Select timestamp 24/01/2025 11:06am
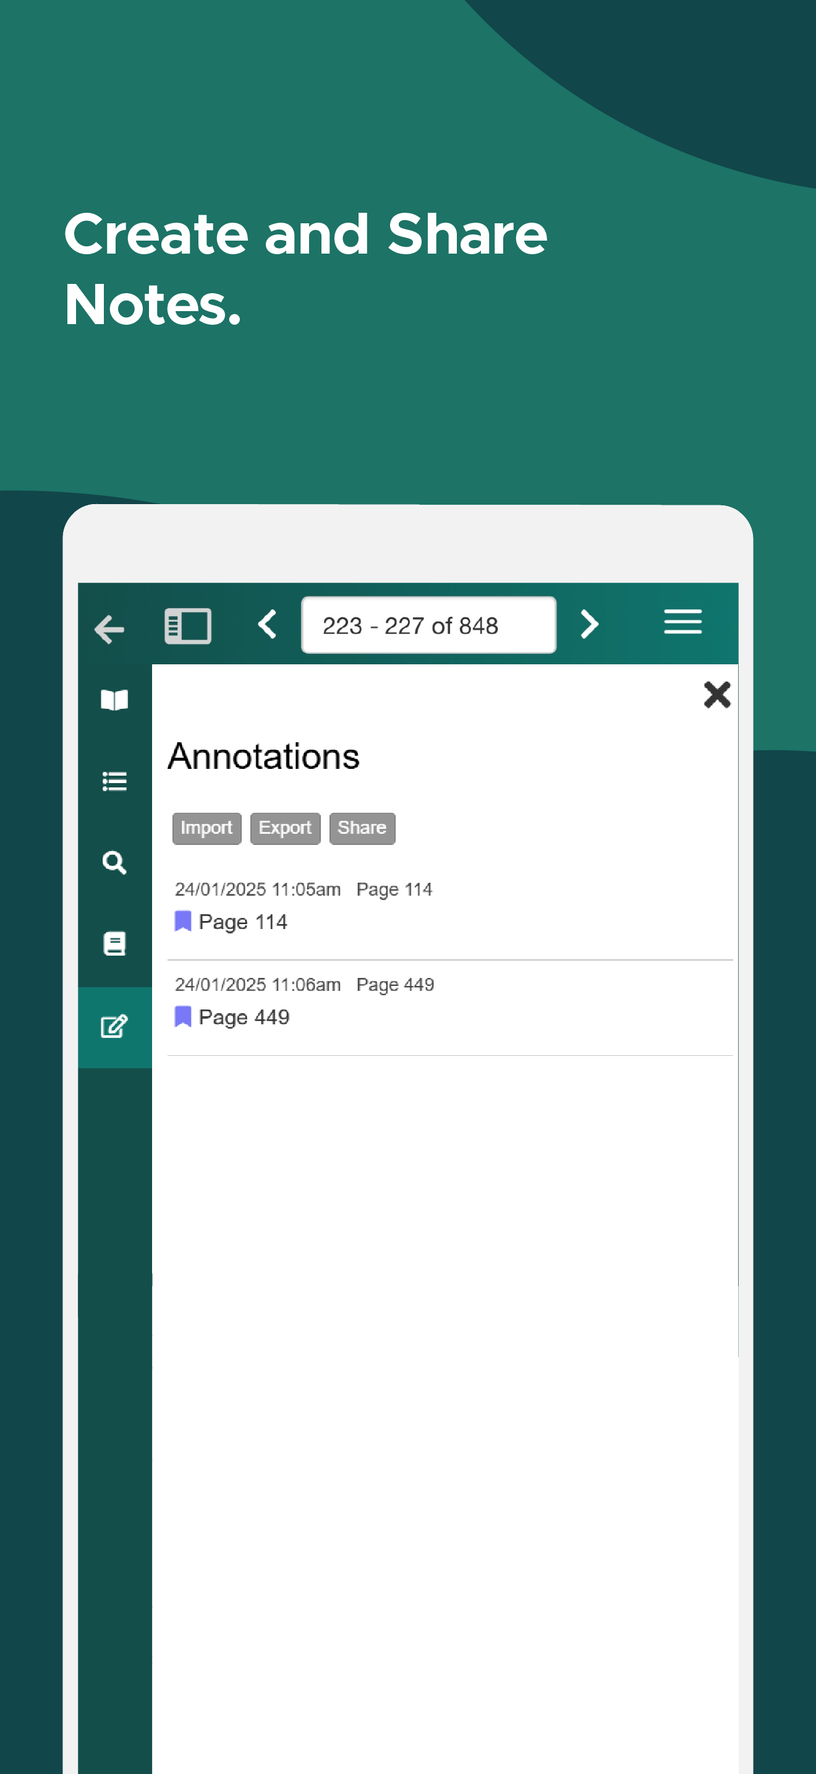The width and height of the screenshot is (816, 1774). pyautogui.click(x=257, y=985)
